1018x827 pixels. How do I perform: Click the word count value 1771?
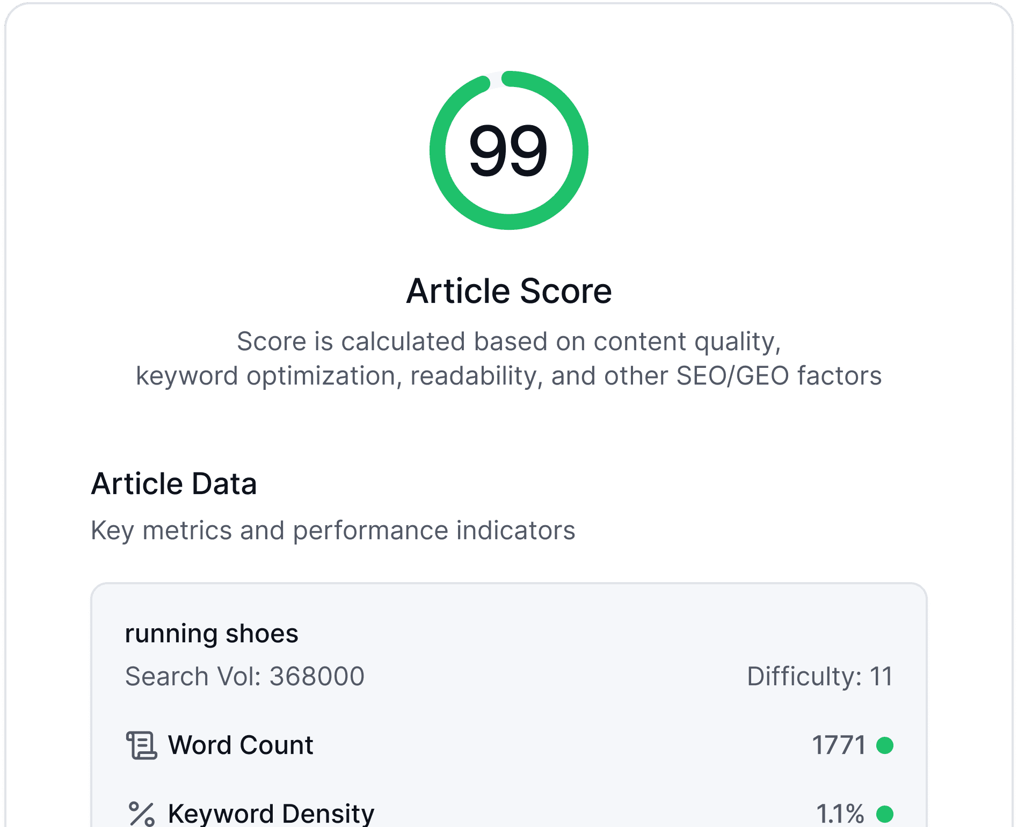tap(839, 745)
